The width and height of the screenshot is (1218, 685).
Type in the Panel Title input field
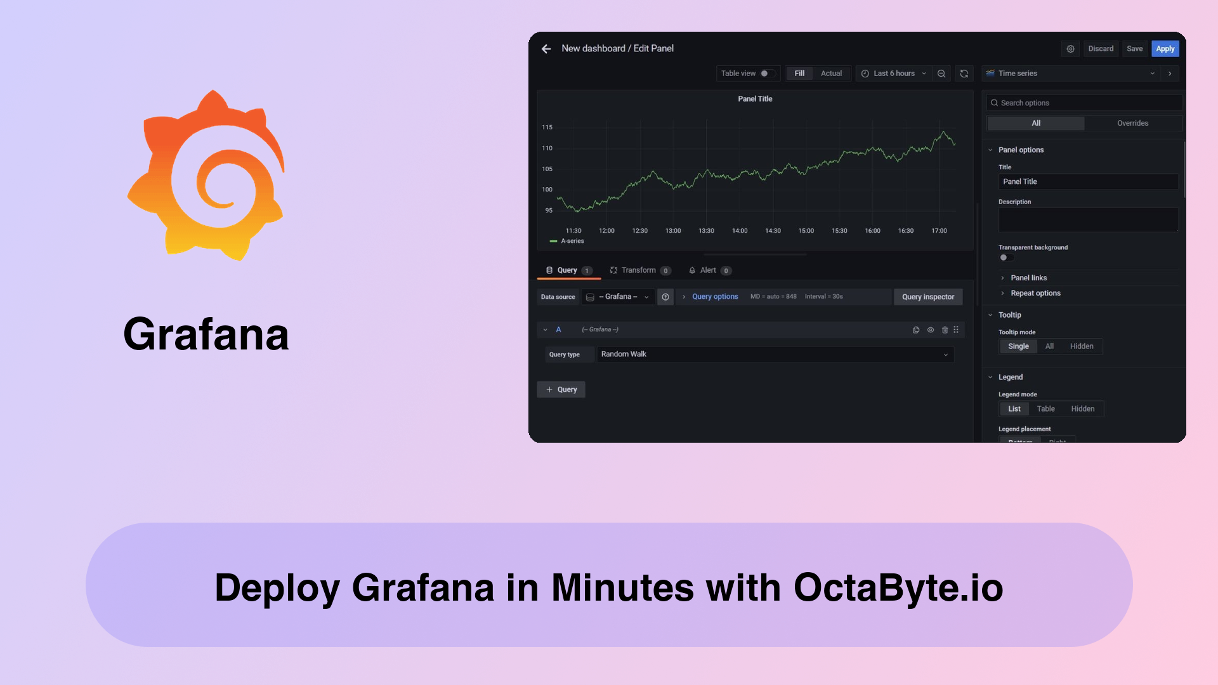coord(1087,181)
